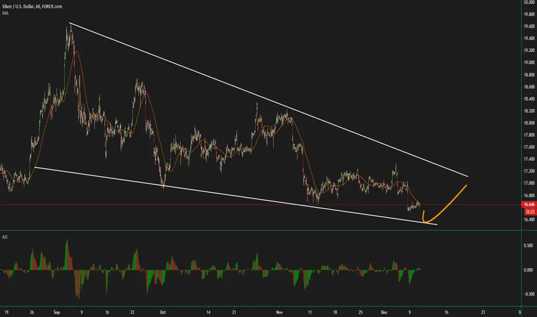Click the 16.400 price axis label
Viewport: 537px width, 317px height.
[529, 220]
